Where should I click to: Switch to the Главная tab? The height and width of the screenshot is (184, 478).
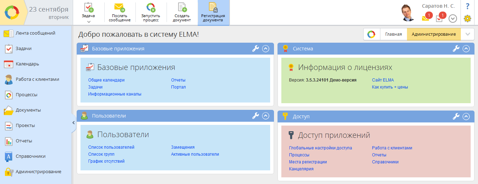(x=393, y=34)
